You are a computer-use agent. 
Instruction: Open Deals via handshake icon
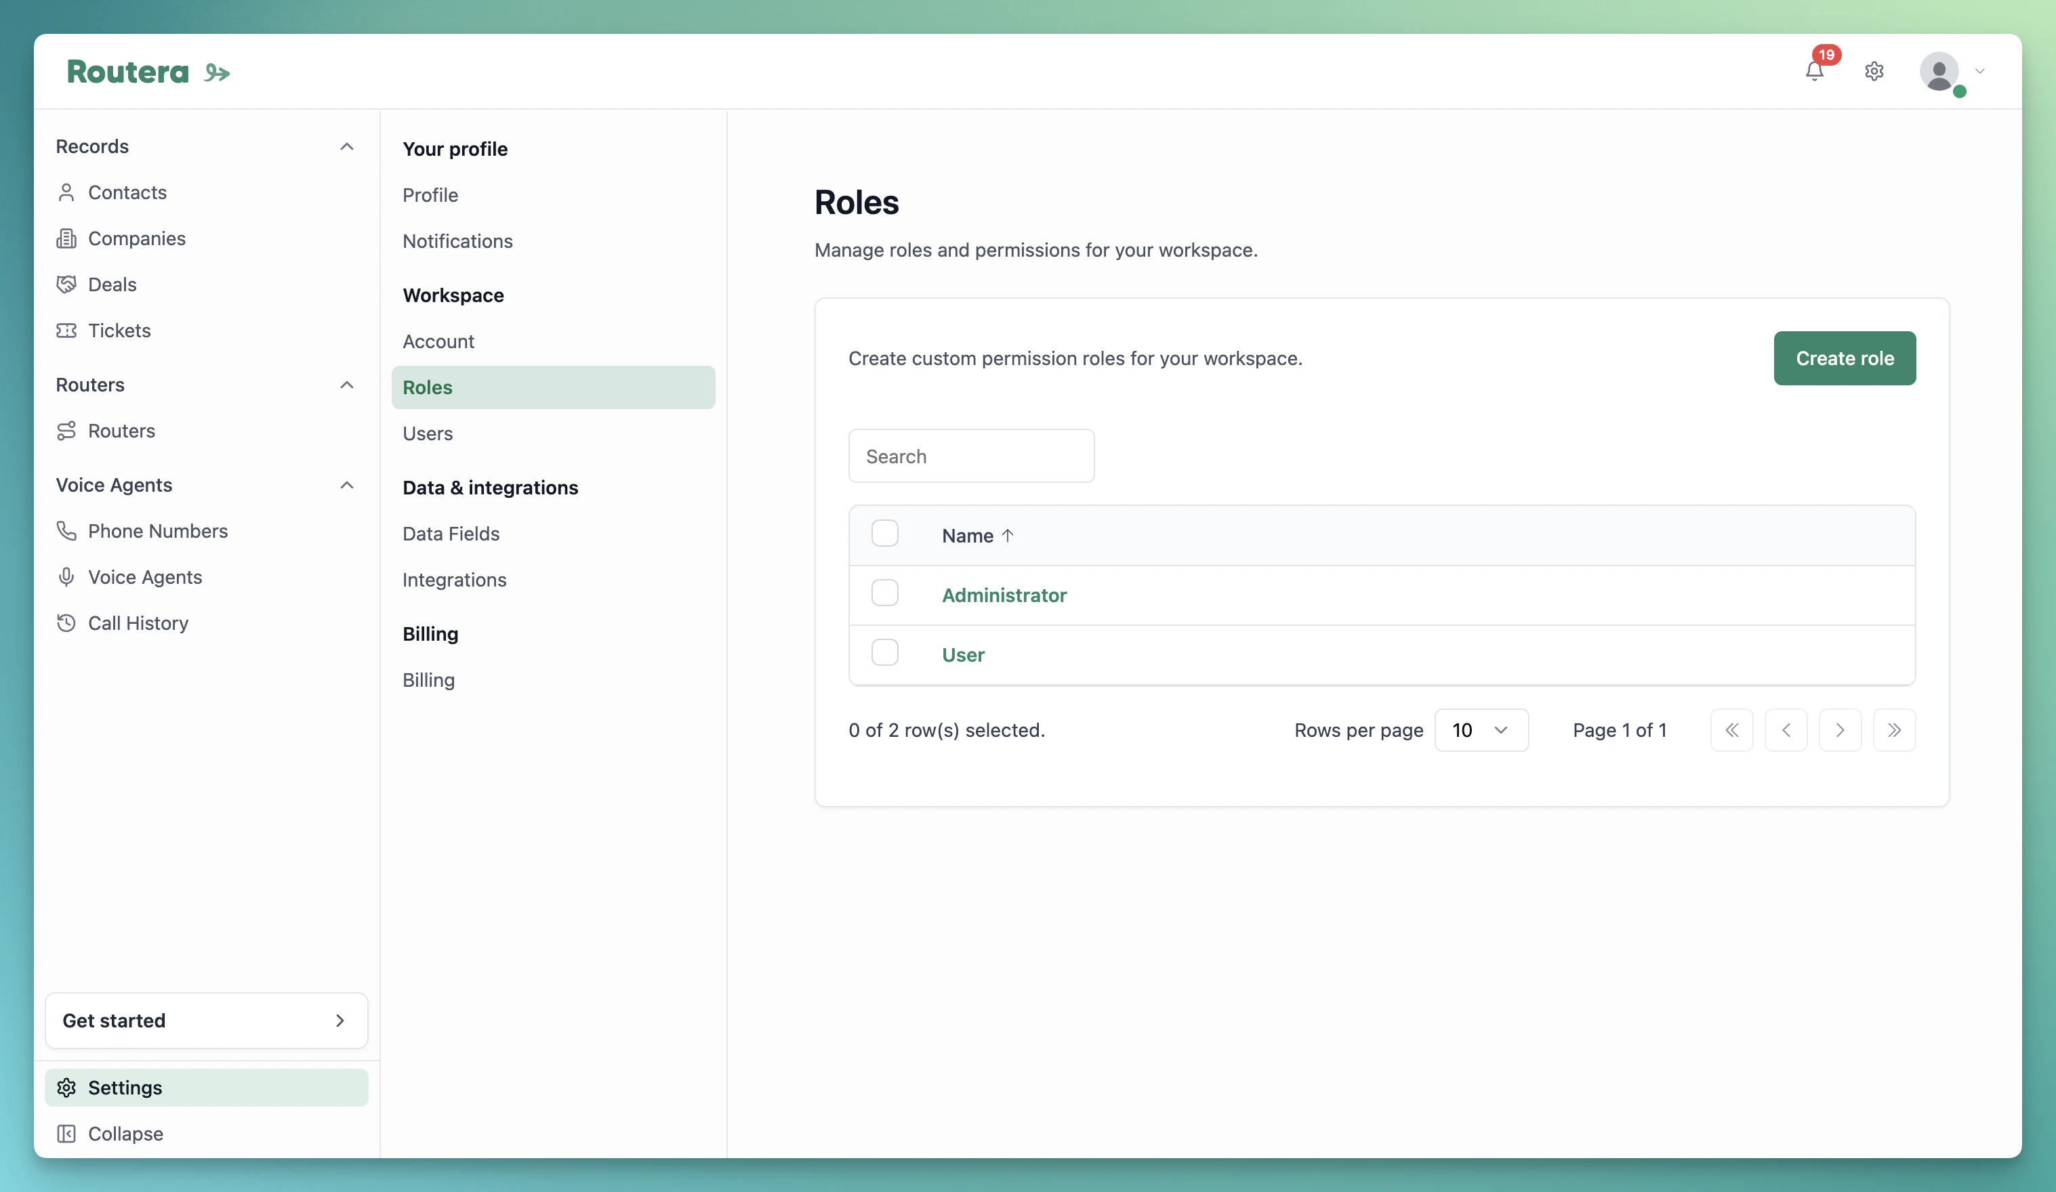[66, 284]
